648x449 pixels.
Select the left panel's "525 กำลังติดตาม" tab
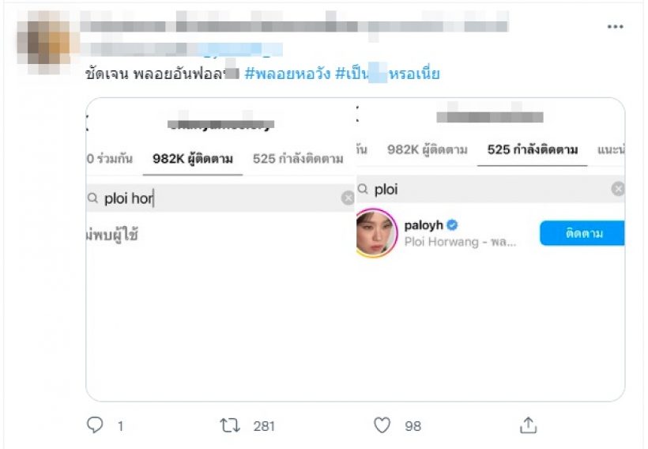pyautogui.click(x=298, y=159)
